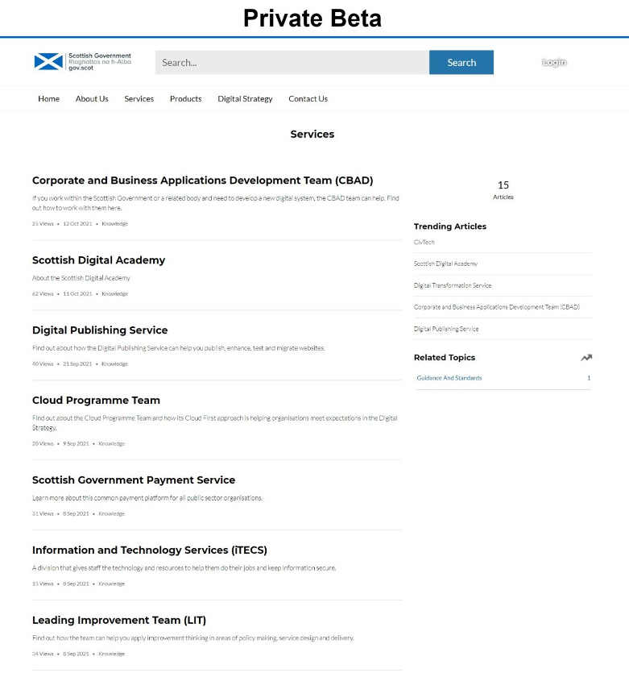Go to the Home menu item
The width and height of the screenshot is (629, 677).
49,99
